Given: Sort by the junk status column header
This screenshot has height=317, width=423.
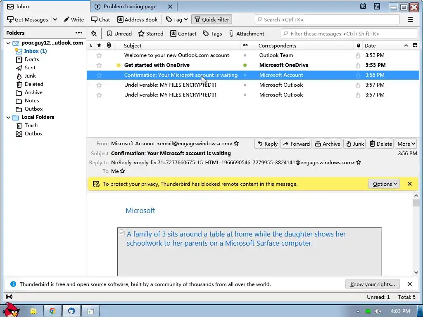Looking at the screenshot, I should (358, 45).
